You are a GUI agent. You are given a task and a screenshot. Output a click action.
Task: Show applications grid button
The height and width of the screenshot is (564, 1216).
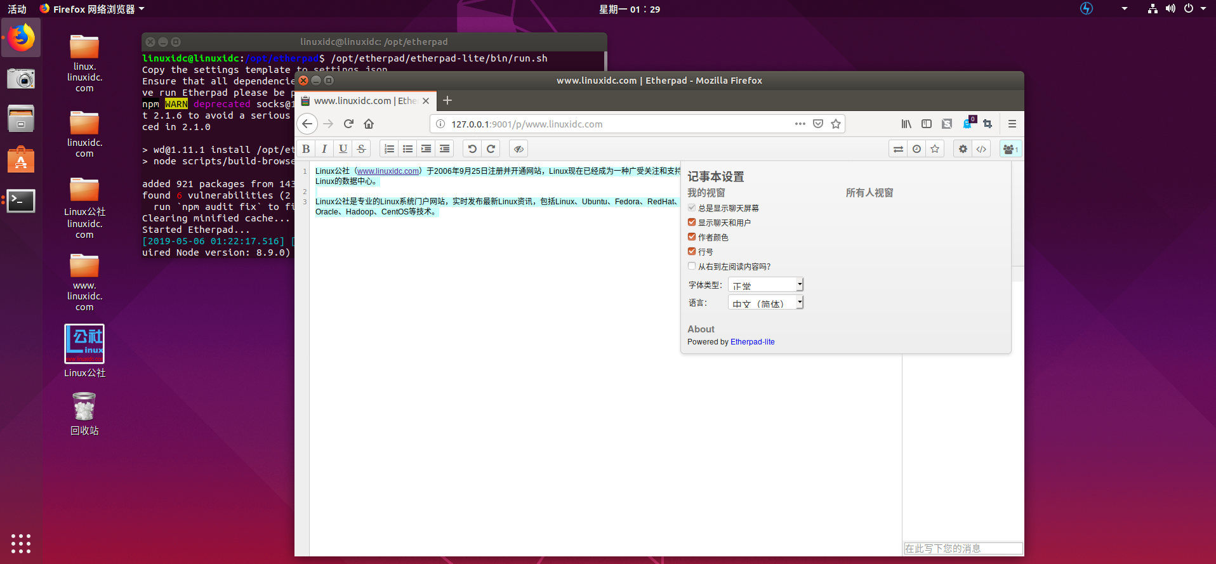click(x=21, y=543)
